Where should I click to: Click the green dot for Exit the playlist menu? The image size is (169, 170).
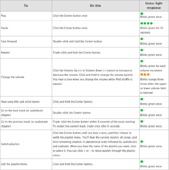point(141,162)
